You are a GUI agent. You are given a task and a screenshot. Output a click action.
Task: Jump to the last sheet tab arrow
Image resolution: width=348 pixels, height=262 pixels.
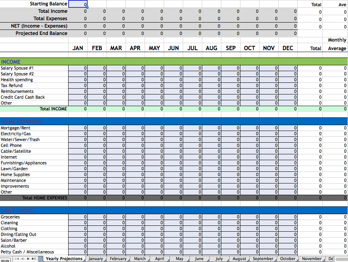coord(34,259)
